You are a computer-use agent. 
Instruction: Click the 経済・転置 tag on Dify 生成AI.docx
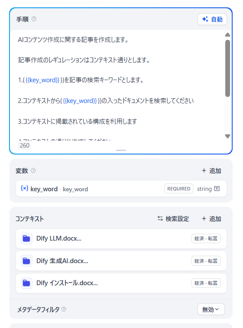pos(206,261)
